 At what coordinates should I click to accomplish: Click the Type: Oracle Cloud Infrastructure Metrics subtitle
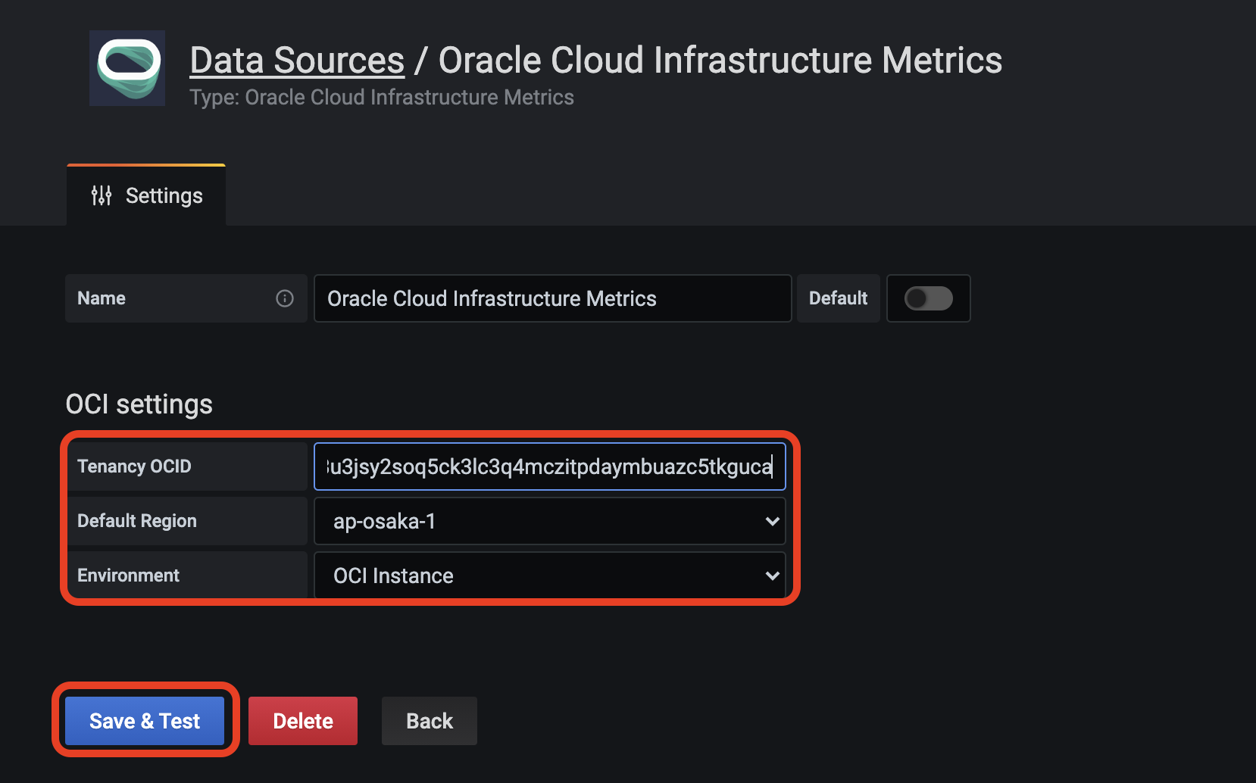point(381,98)
